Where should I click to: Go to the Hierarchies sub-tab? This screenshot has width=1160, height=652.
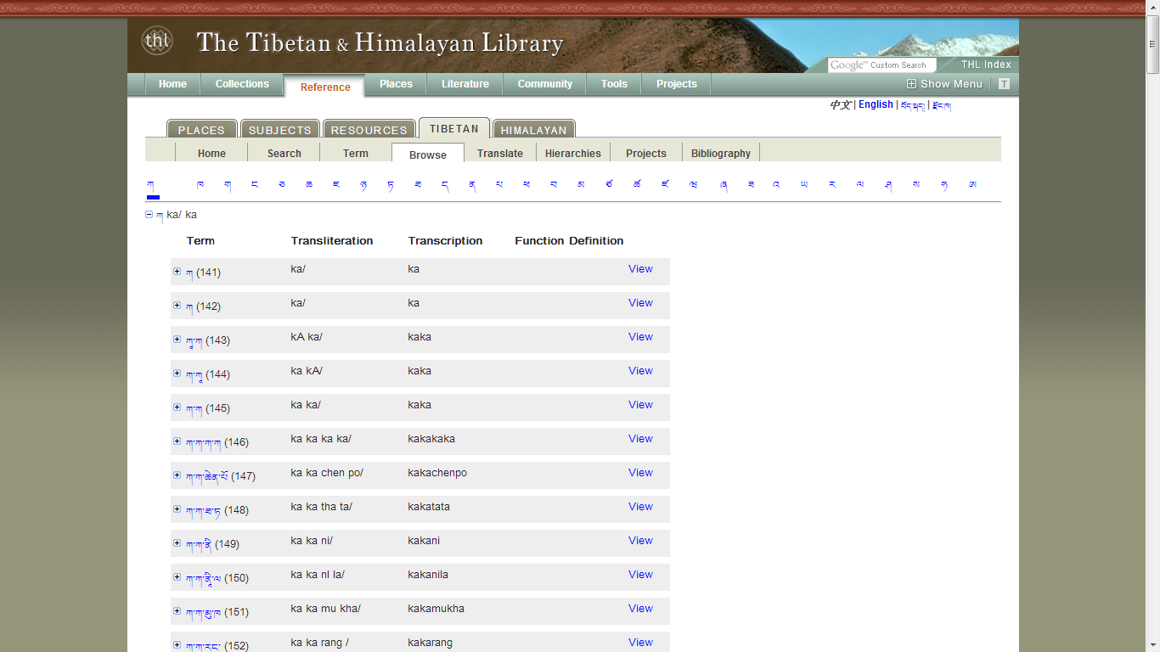[x=573, y=154]
